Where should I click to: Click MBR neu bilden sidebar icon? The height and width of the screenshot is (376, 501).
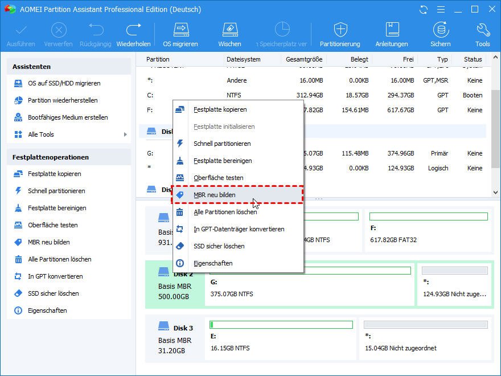(18, 242)
